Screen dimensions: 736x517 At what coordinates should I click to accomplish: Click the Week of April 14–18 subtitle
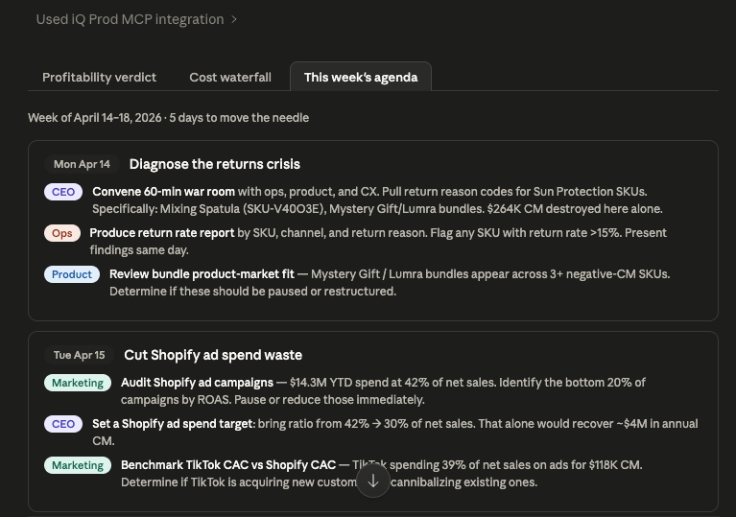tap(169, 118)
